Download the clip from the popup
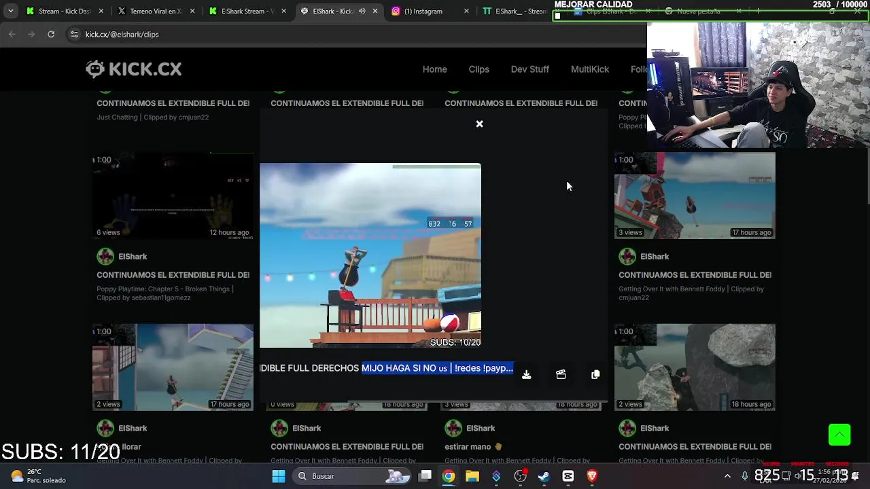Screen dimensions: 870x489 click(526, 374)
